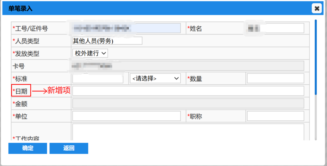Click the grayed 金额 field
This screenshot has height=166, width=327.
pyautogui.click(x=188, y=104)
